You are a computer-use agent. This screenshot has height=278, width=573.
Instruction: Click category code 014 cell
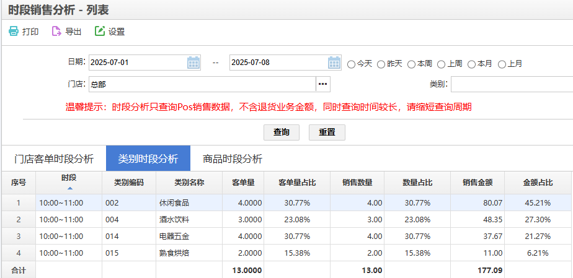129,236
